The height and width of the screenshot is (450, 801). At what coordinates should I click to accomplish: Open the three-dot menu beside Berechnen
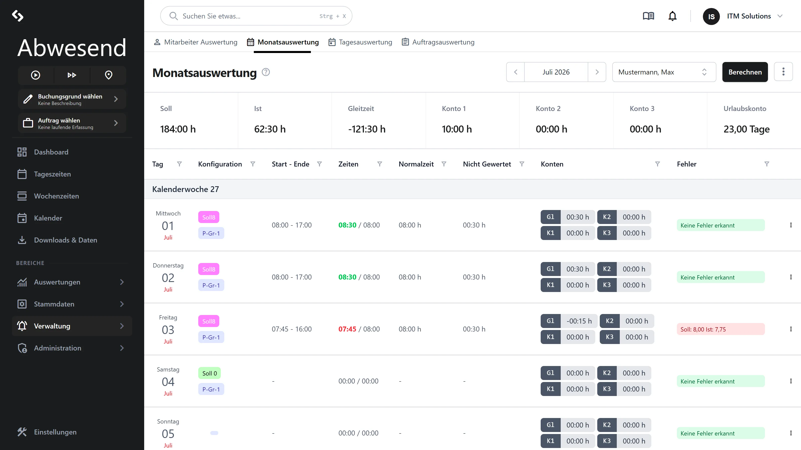(783, 72)
